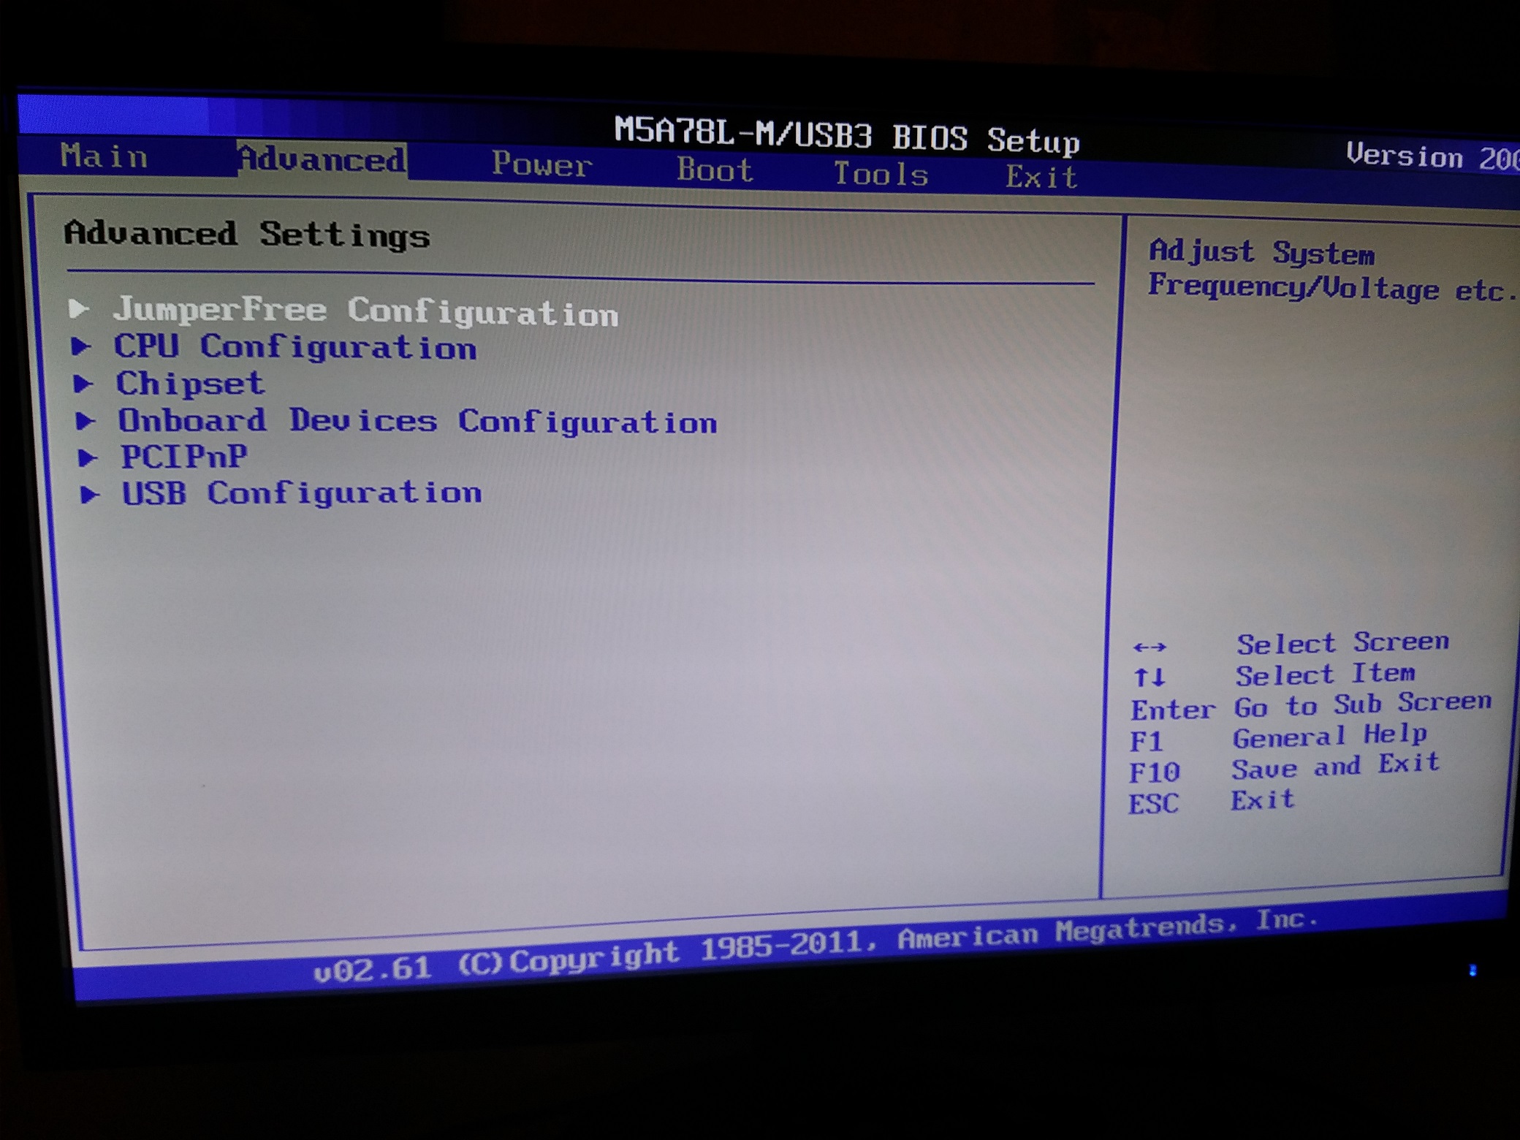
Task: Click arrow icon beside JumperFree Configuration
Action: 79,308
